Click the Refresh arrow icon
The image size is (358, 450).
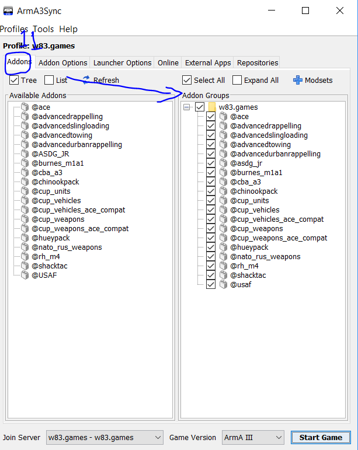(86, 79)
